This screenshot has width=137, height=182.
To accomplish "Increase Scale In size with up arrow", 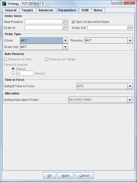I will 66,27.
